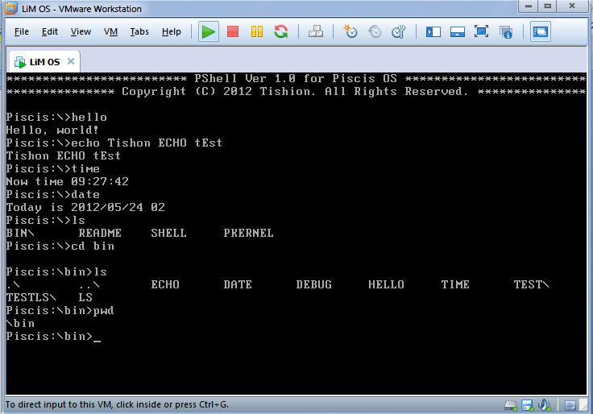
Task: Open the Tabs menu
Action: pos(139,31)
